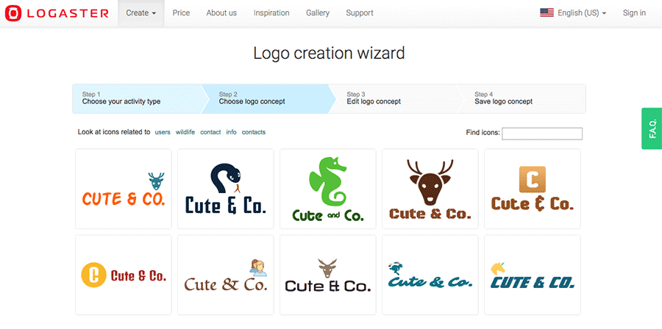Click the 'info' related icons link

point(232,132)
